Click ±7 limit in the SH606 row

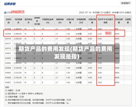[x=57, y=78]
